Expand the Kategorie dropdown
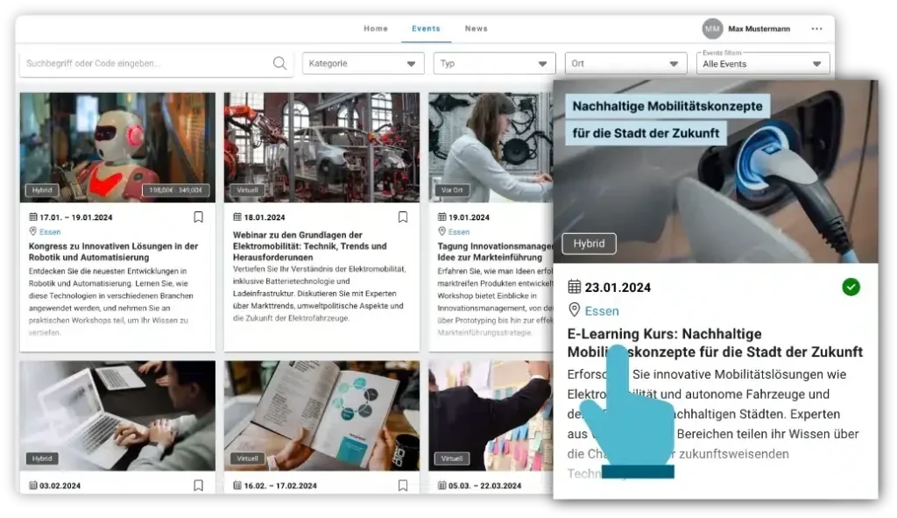This screenshot has width=897, height=518. coord(362,64)
